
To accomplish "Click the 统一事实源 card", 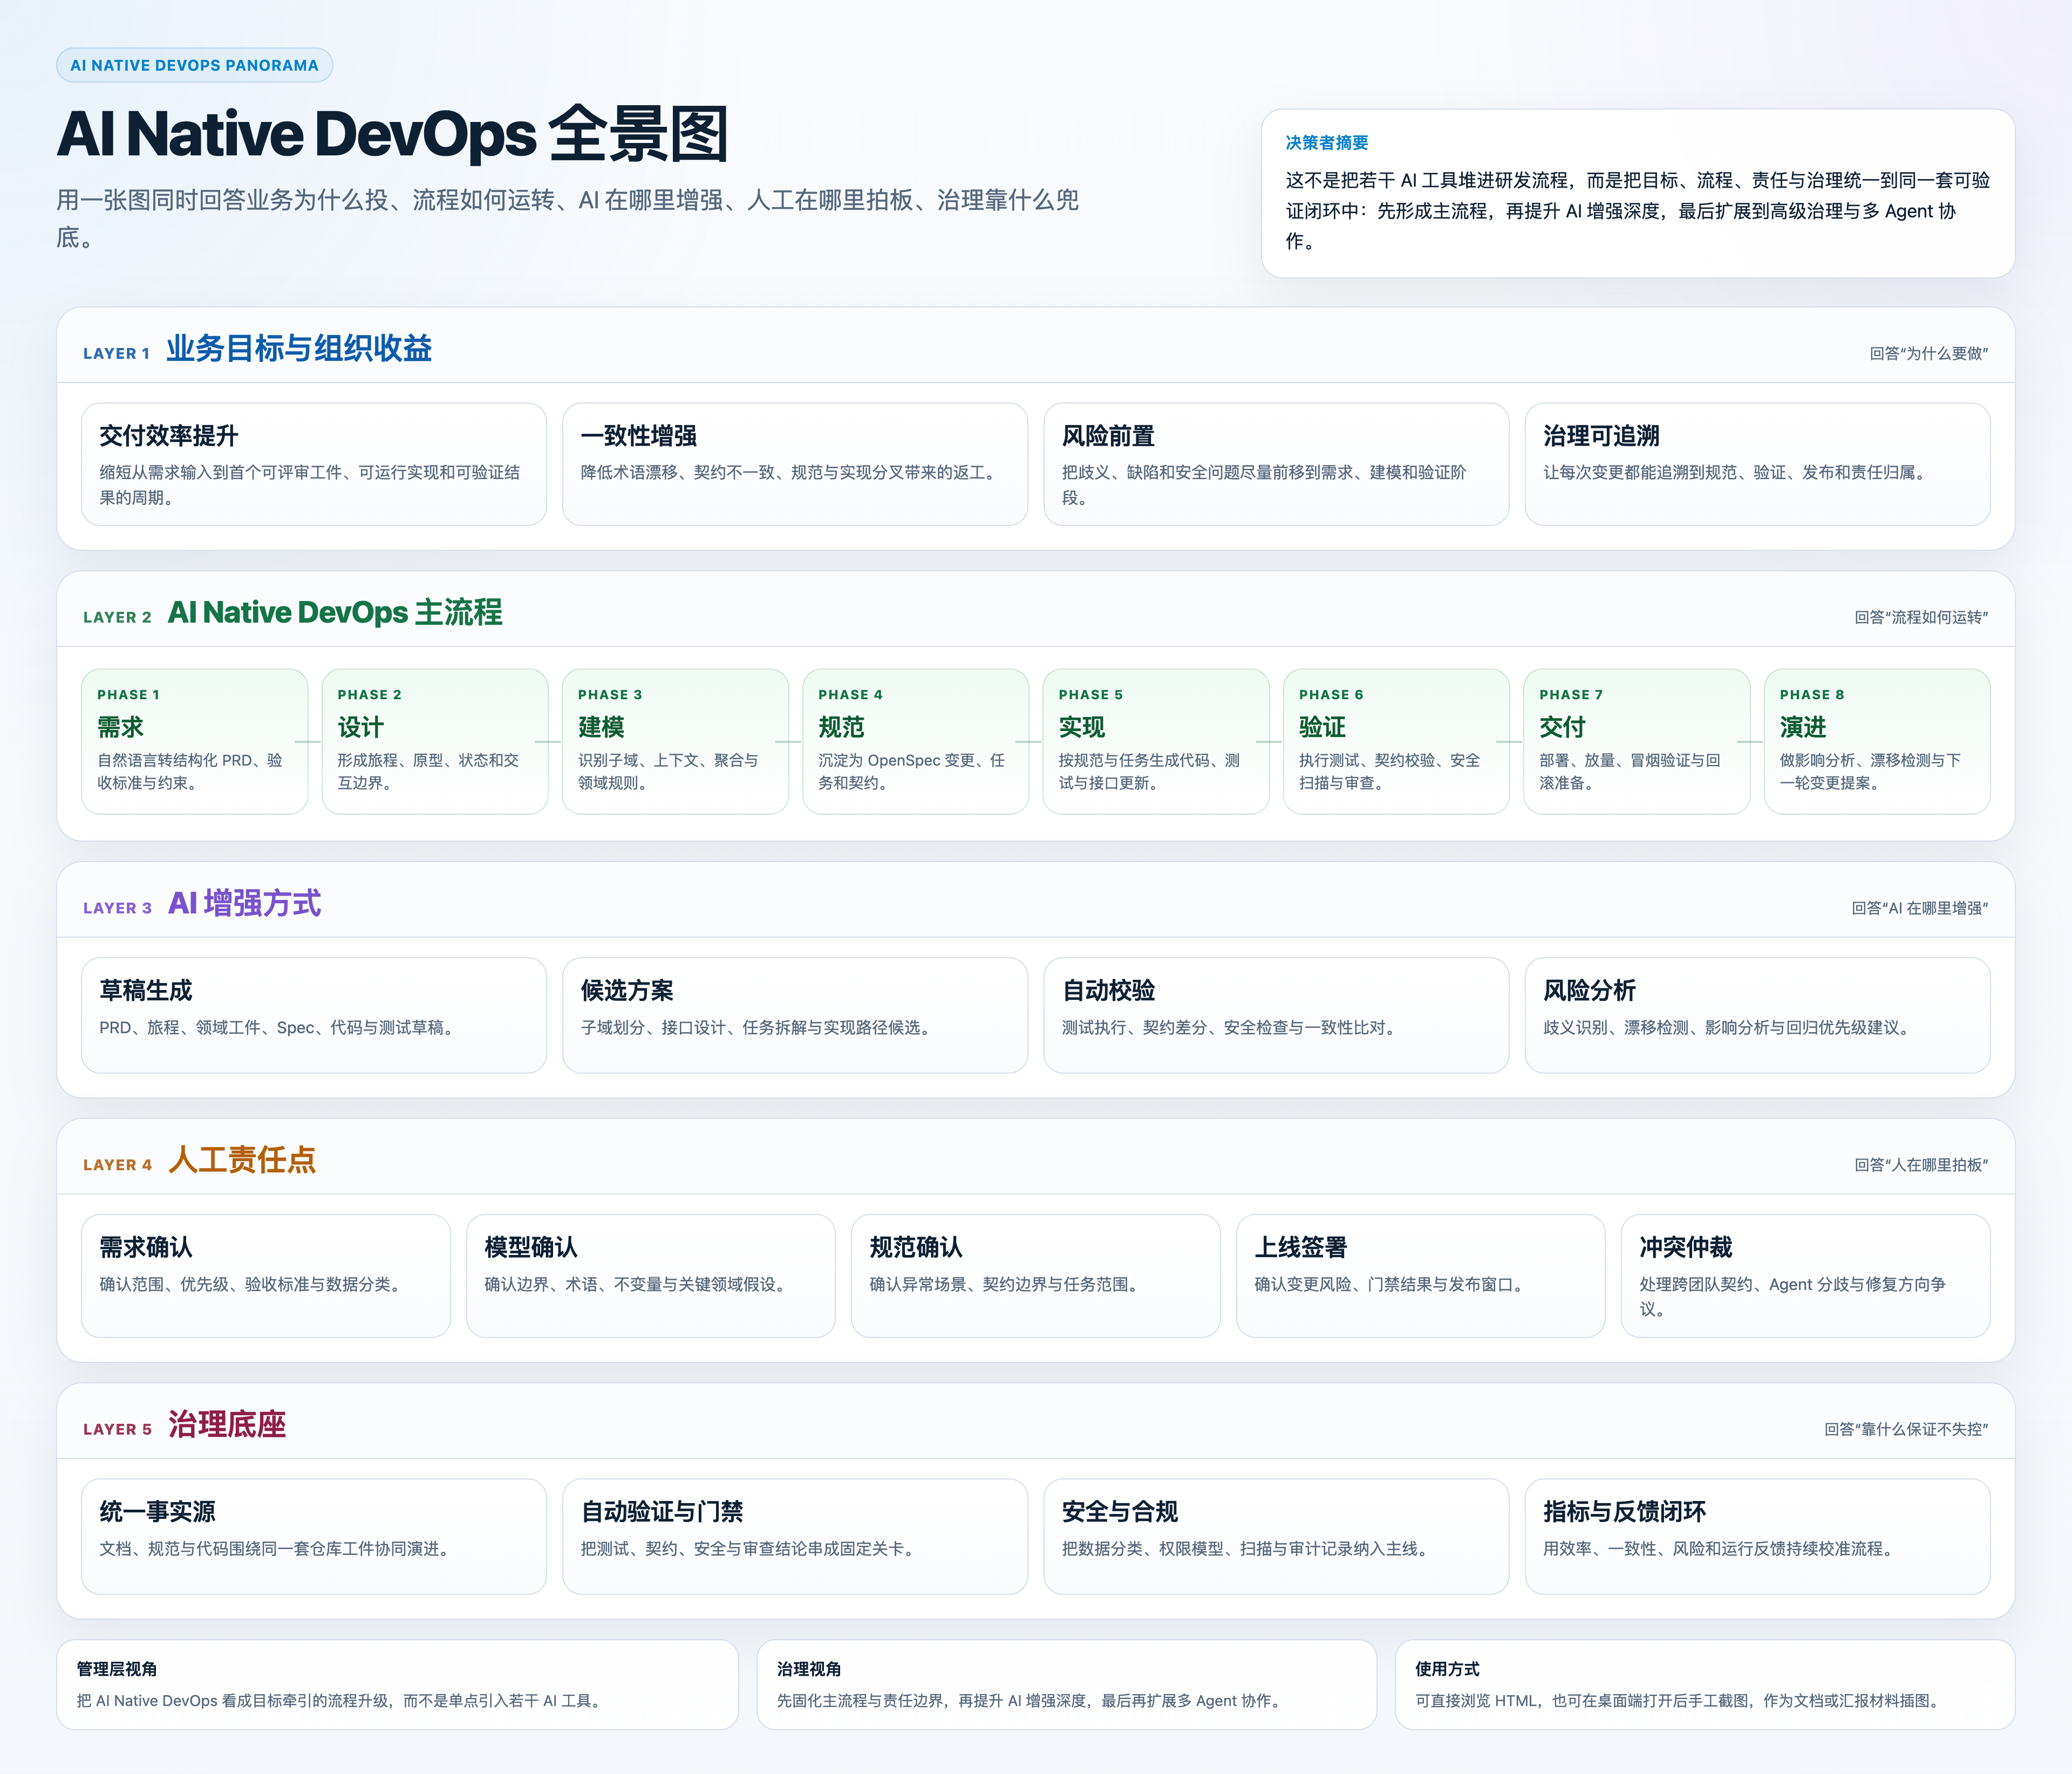I will coord(314,1536).
